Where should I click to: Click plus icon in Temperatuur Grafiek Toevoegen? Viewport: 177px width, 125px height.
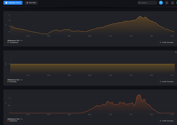[160, 42]
